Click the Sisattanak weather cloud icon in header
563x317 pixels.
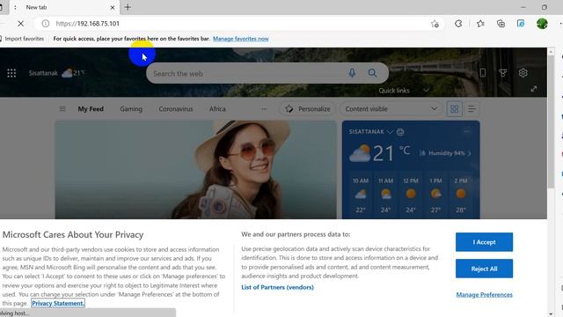(x=67, y=73)
